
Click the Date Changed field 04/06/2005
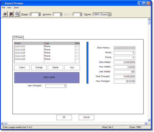pos(124,77)
